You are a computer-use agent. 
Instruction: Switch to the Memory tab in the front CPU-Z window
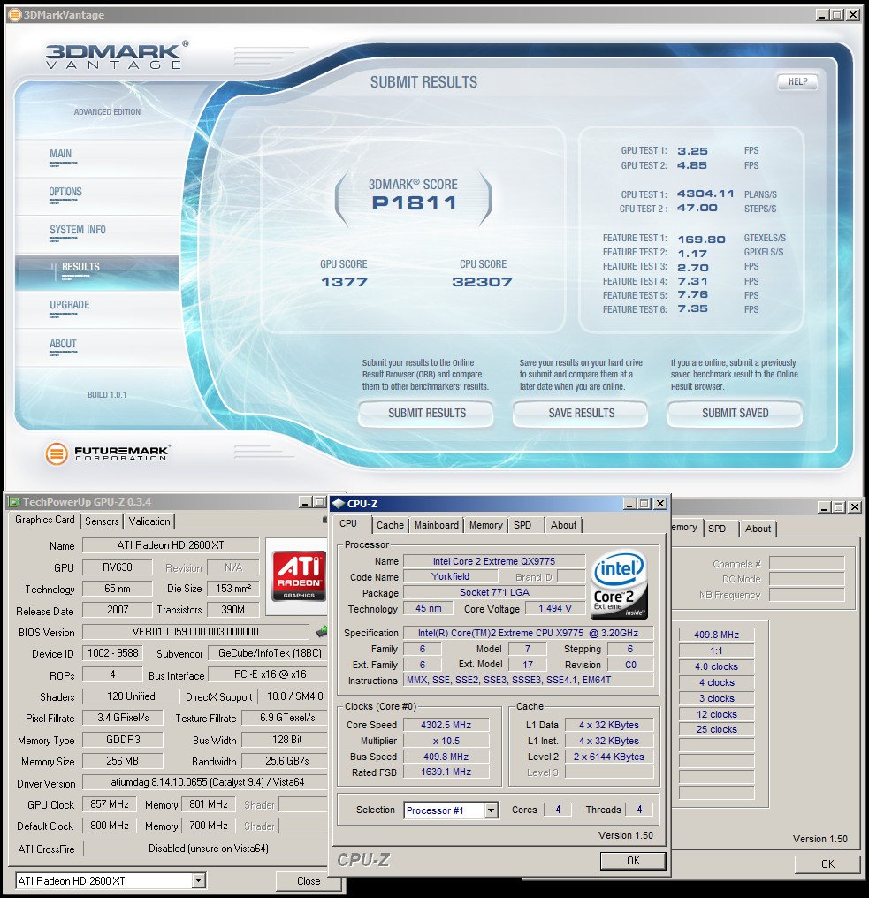(485, 525)
